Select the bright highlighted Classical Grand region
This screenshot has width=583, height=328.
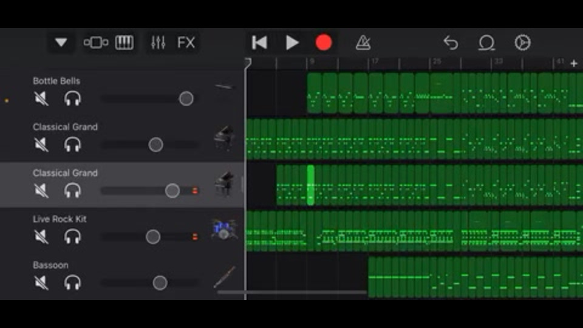click(x=310, y=185)
